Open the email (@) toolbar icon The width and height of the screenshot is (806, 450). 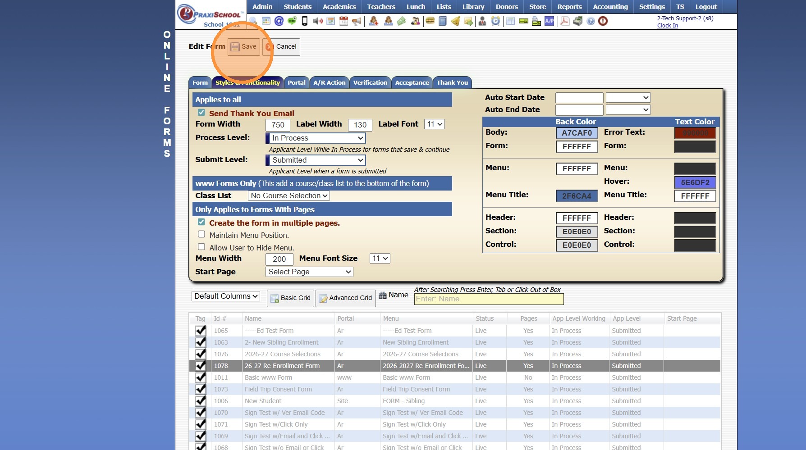tap(279, 21)
